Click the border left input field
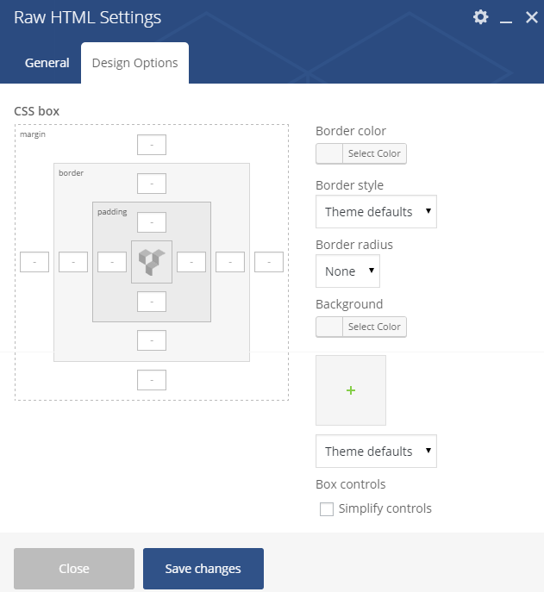 (73, 262)
